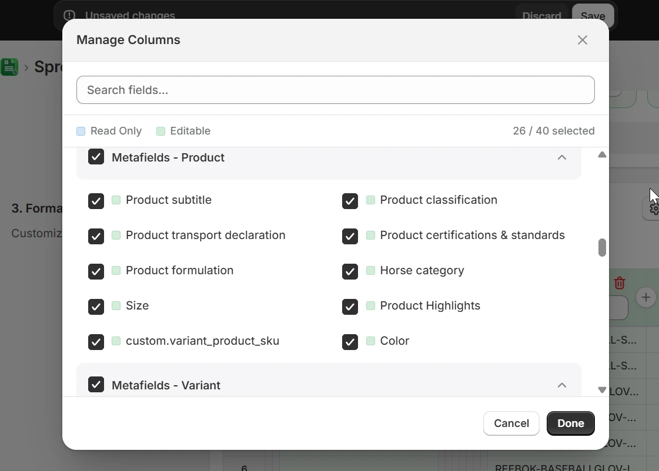The width and height of the screenshot is (659, 471).
Task: Click the Product transport declaration label
Action: click(x=206, y=235)
